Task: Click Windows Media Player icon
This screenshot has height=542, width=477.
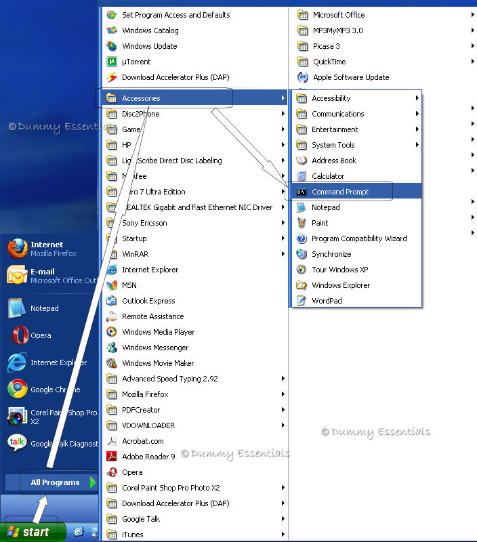Action: [x=112, y=332]
